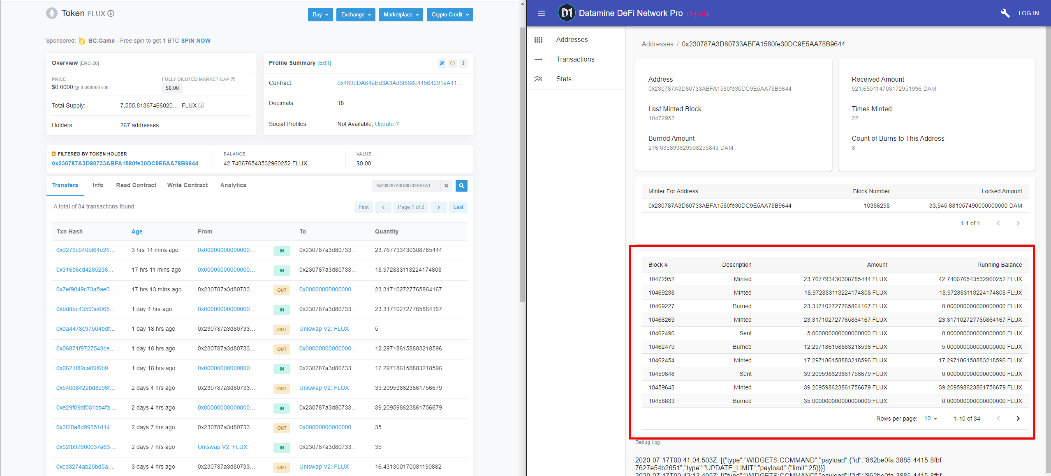Click the Etherscan page vertical scrollbar
Viewport: 1051px width, 476px height.
pyautogui.click(x=522, y=164)
